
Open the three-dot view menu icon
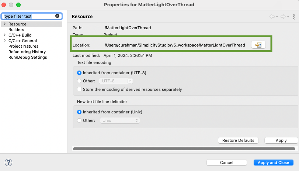[294, 17]
